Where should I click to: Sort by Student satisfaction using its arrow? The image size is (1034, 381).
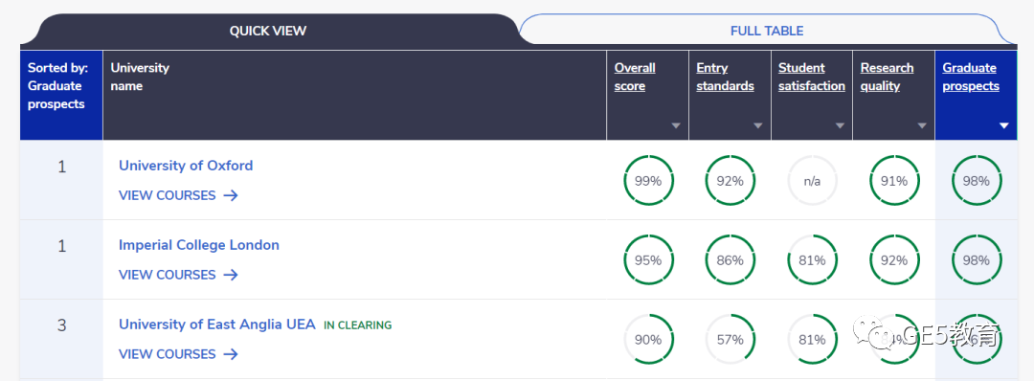tap(840, 126)
